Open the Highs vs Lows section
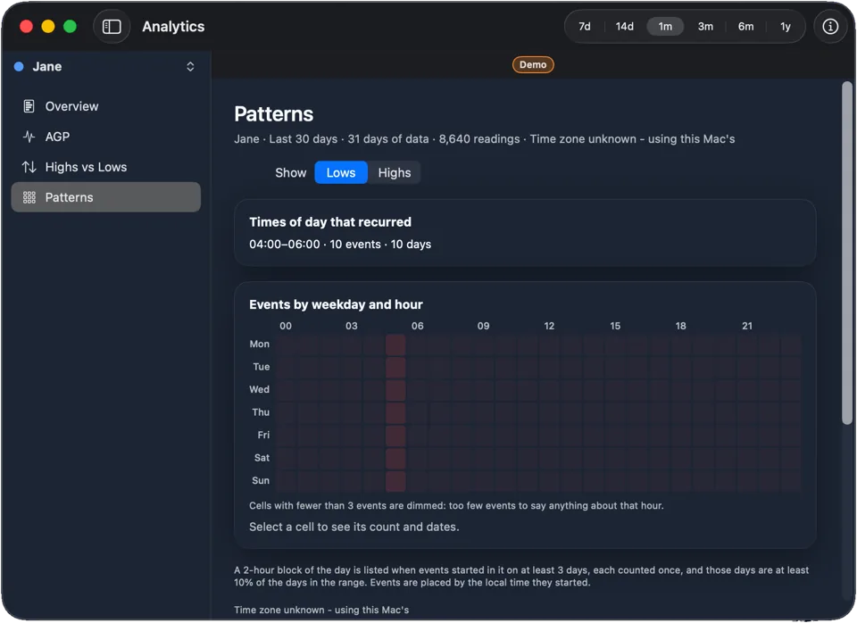Screen dimensions: 857x623 106,167
